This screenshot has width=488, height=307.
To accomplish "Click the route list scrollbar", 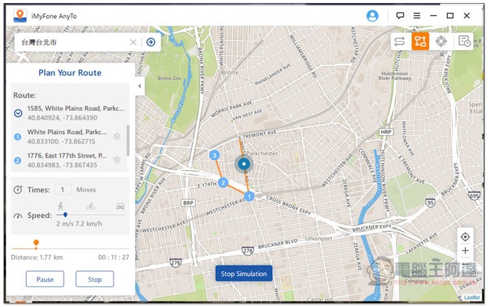I will point(128,140).
